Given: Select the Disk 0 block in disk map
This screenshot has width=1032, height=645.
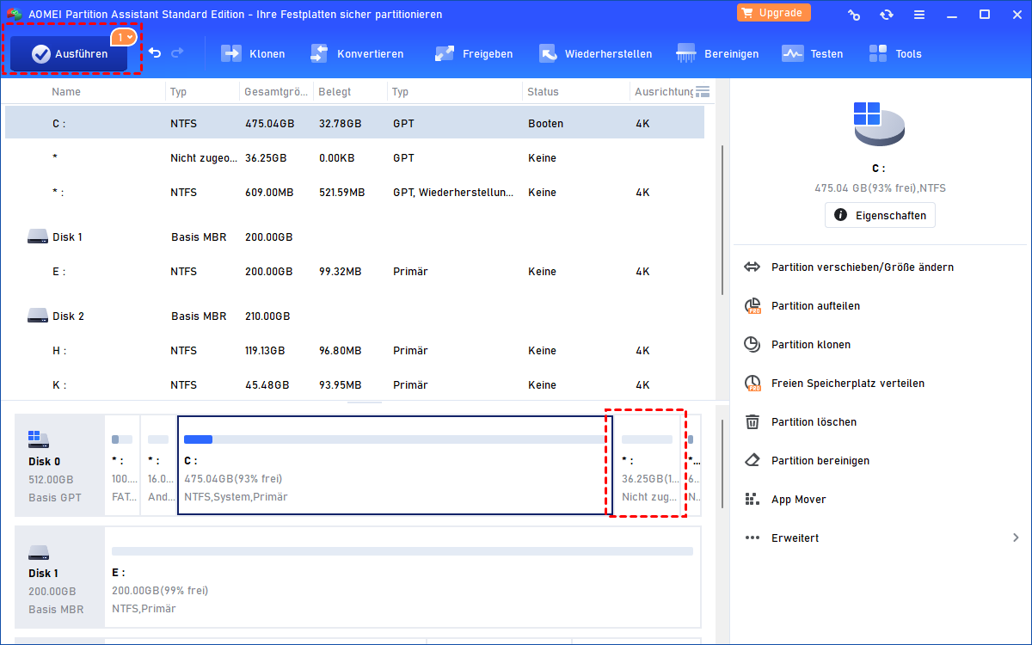Looking at the screenshot, I should click(x=59, y=465).
